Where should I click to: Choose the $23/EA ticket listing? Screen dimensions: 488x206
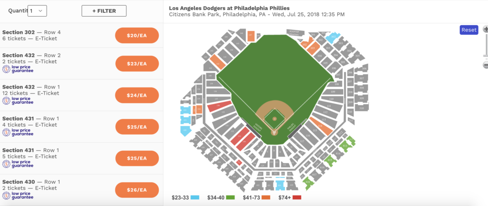click(x=137, y=63)
